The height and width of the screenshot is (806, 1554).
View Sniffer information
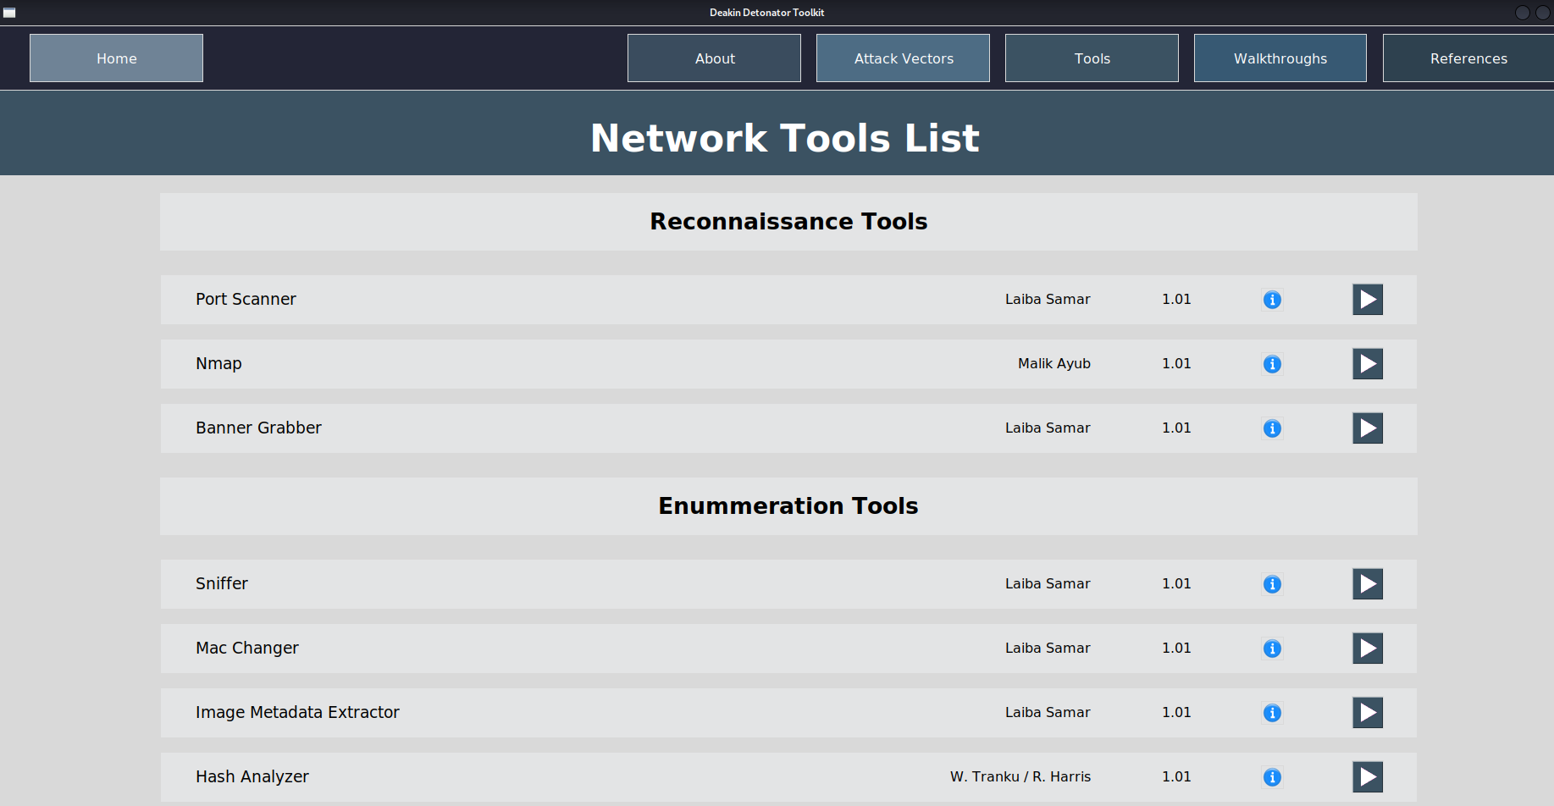pyautogui.click(x=1272, y=584)
